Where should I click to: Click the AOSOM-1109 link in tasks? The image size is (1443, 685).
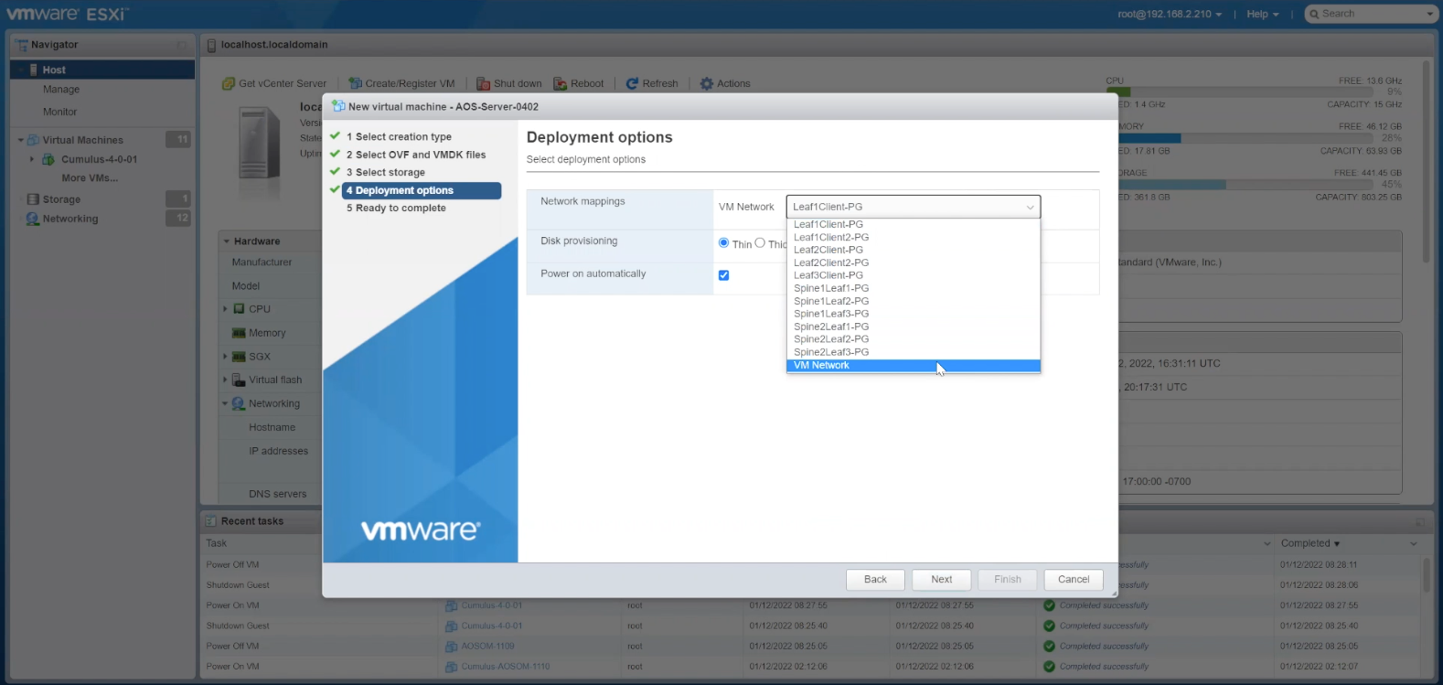(x=488, y=646)
